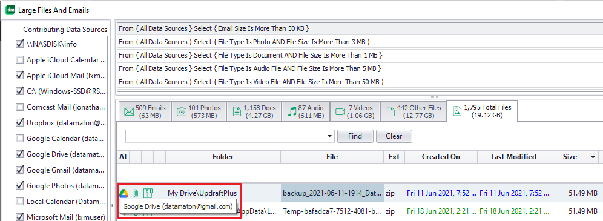The width and height of the screenshot is (603, 221).
Task: Click the Fri 18 Jun 2021 Last Modified cell
Action: coord(514,211)
